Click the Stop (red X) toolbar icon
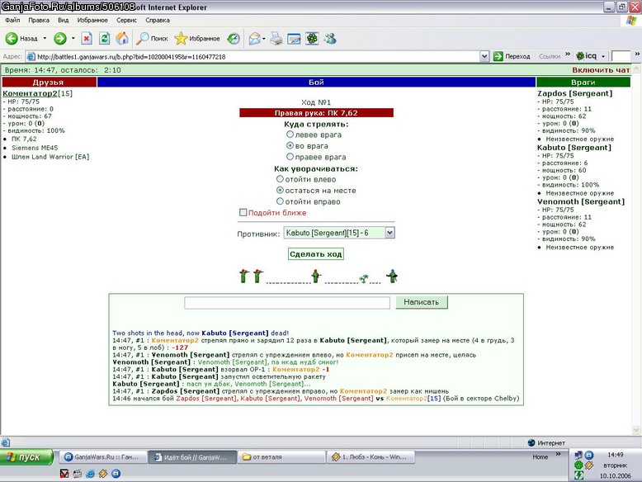This screenshot has width=642, height=482. coord(87,39)
